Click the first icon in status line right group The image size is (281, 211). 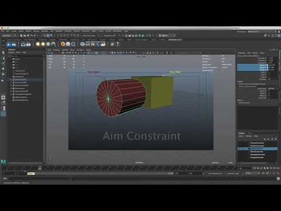265,36
